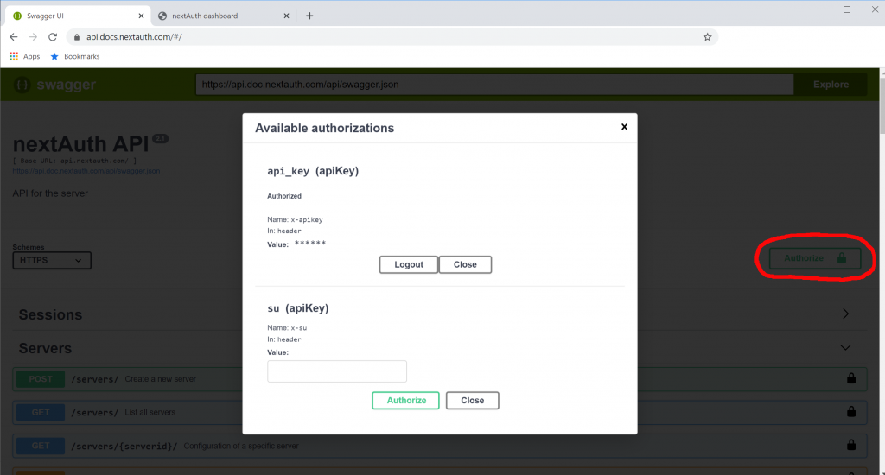Click the Sessions section heading
The width and height of the screenshot is (885, 475).
50,314
